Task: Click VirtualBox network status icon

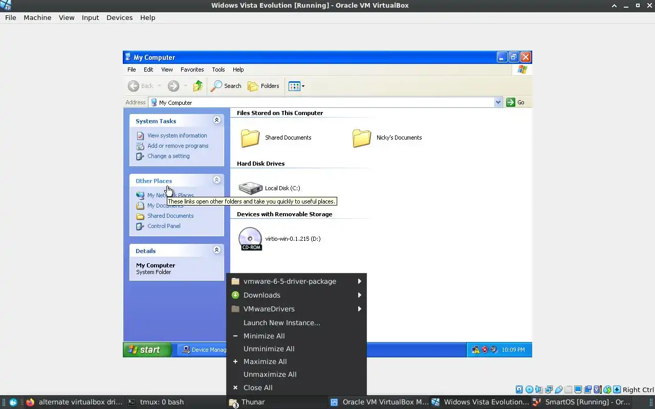Action: pos(549,390)
